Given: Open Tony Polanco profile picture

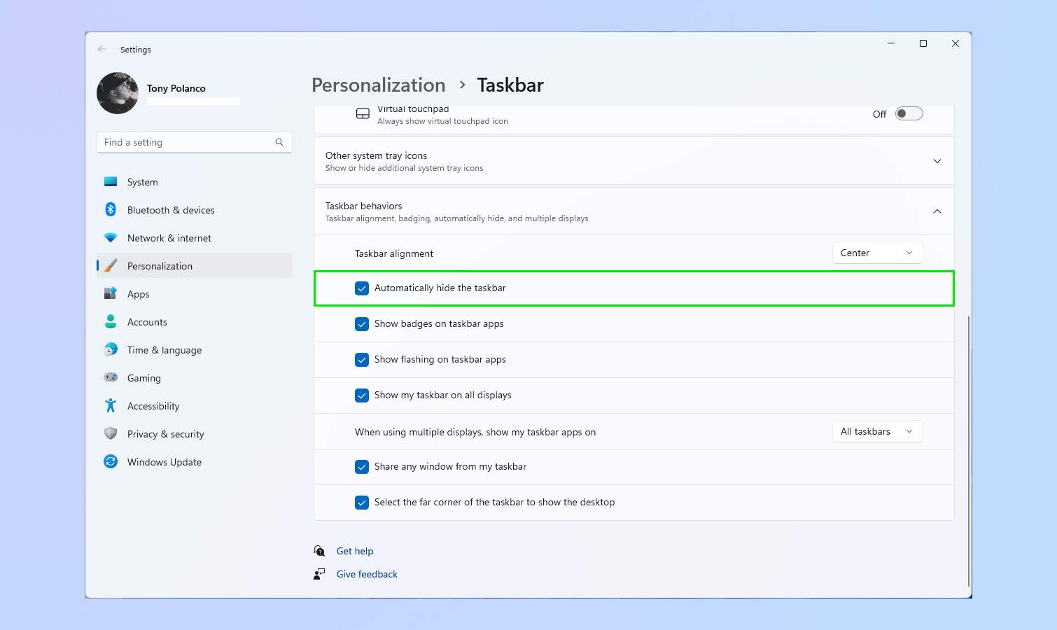Looking at the screenshot, I should click(x=118, y=93).
